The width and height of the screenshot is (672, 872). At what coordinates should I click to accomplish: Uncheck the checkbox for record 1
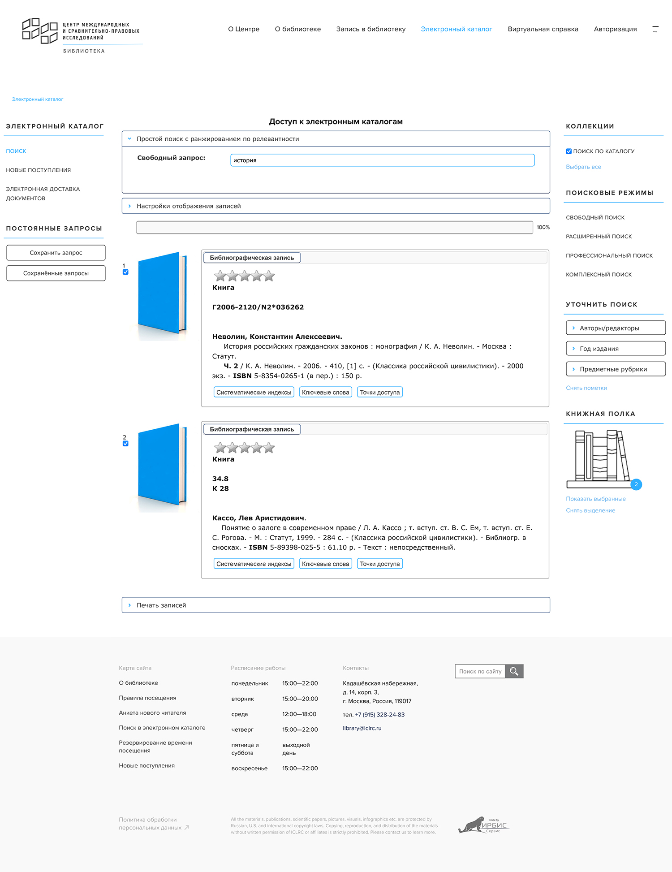coord(125,272)
